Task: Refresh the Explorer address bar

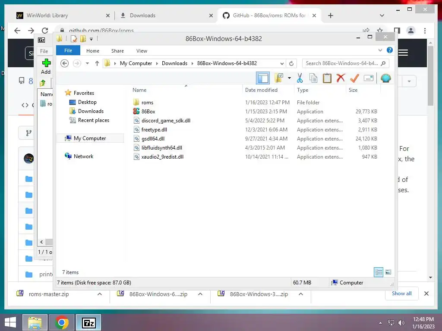Action: 291,63
